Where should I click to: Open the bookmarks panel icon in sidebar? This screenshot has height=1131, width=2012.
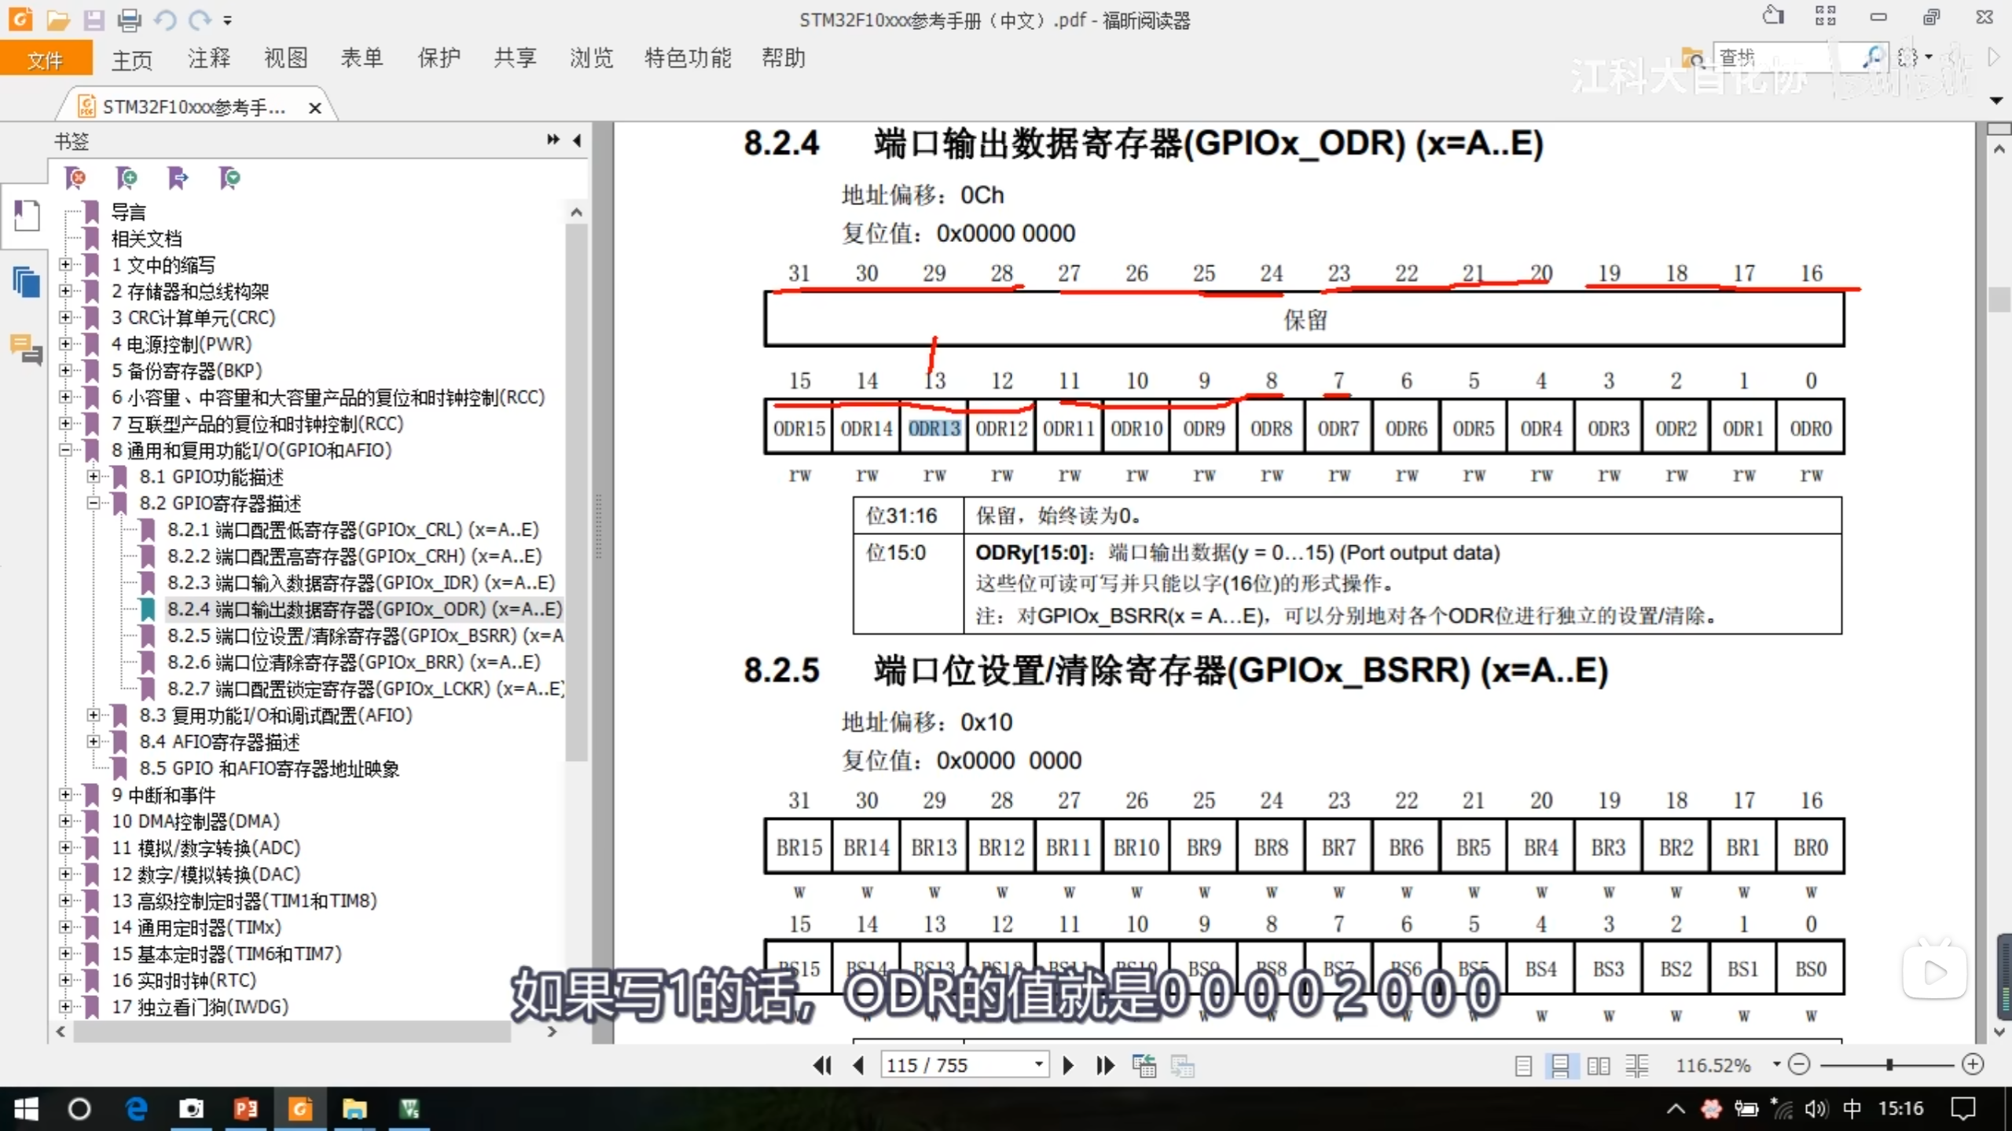[26, 215]
